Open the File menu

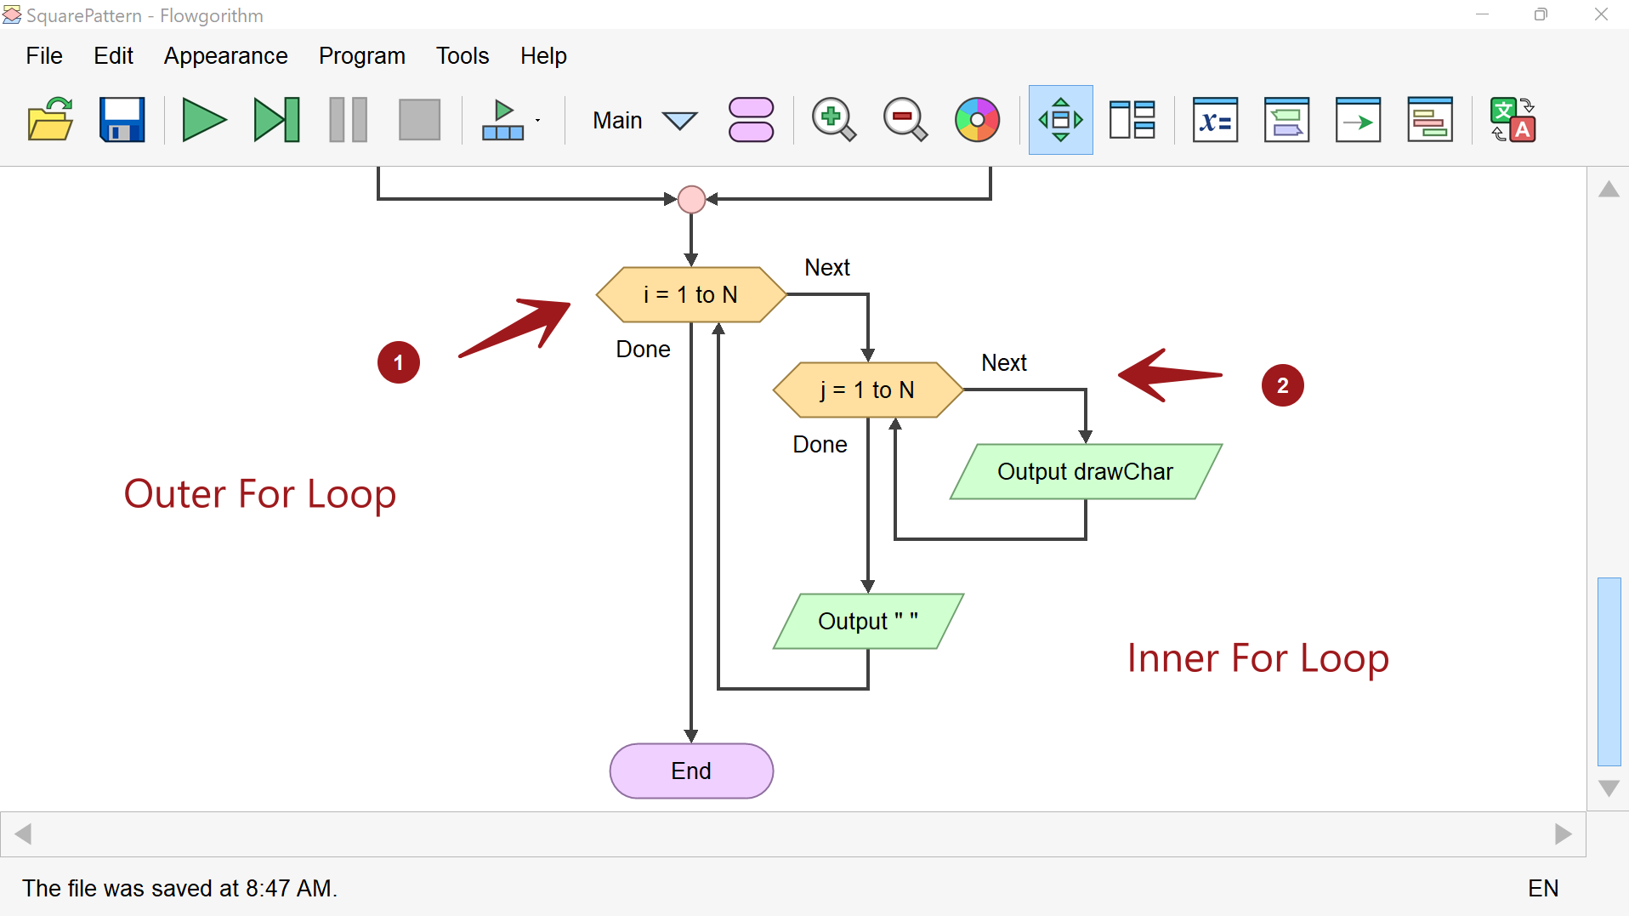pyautogui.click(x=44, y=55)
